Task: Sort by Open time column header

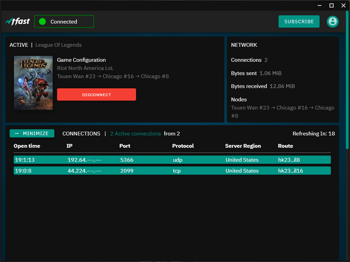Action: coord(27,146)
